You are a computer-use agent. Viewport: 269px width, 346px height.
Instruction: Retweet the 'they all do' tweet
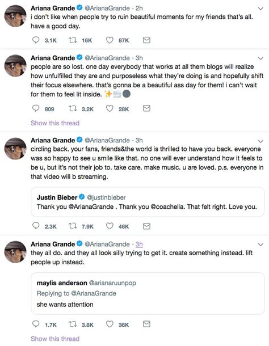tap(73, 324)
